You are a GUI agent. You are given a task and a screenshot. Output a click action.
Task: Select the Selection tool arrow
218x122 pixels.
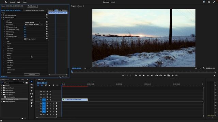pos(32,81)
